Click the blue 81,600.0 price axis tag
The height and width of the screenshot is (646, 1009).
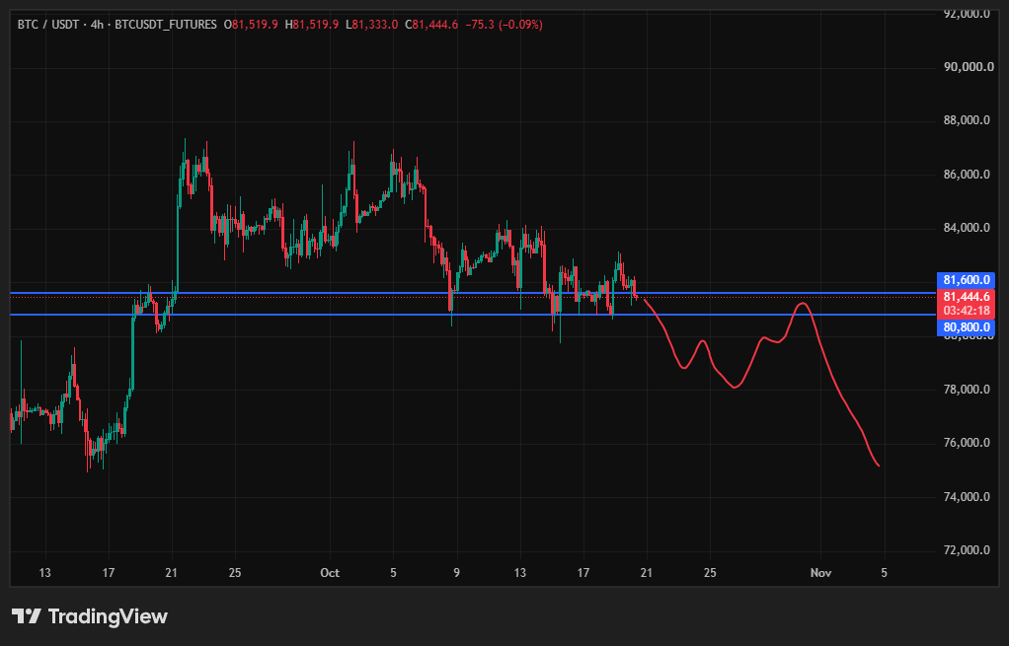(x=966, y=280)
